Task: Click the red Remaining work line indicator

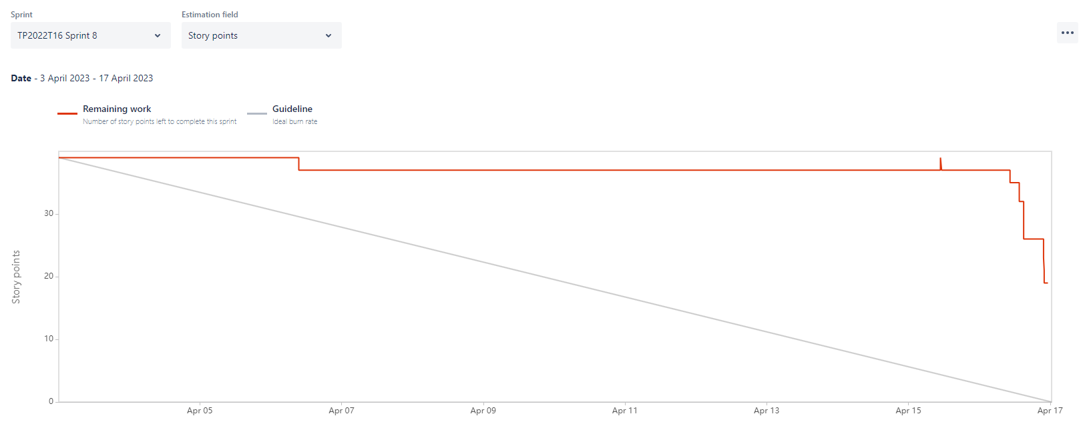Action: [67, 113]
